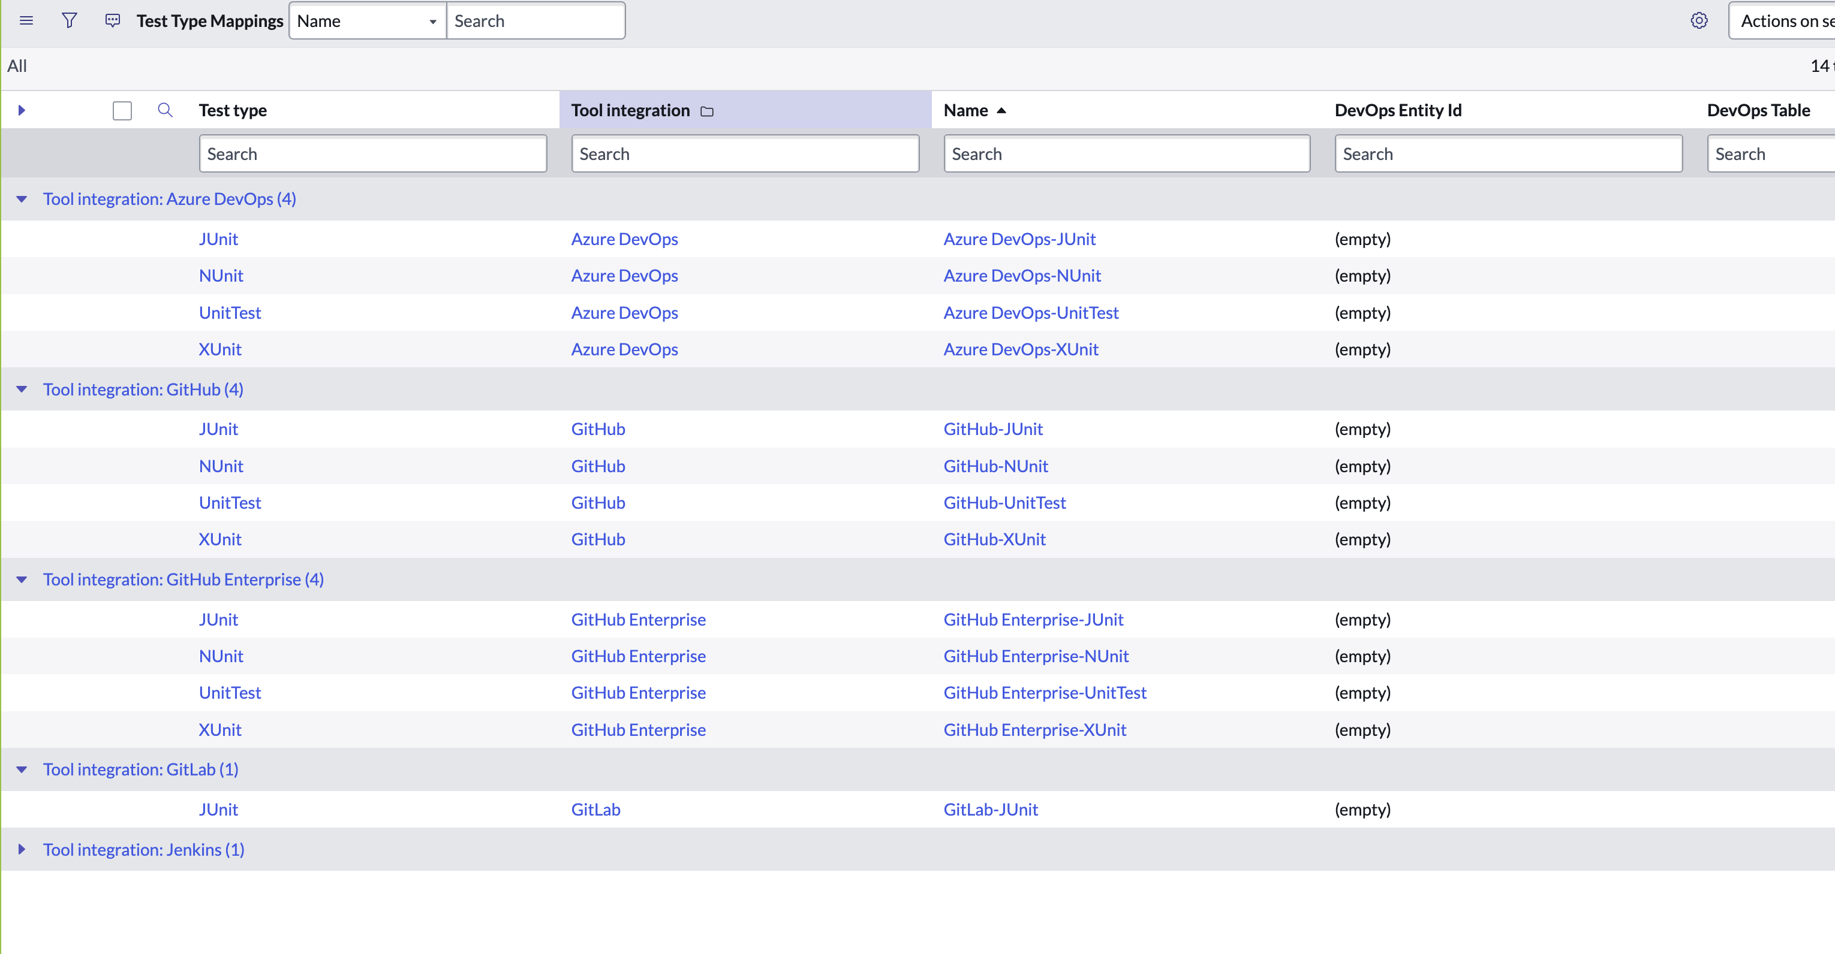Open the GitHub-NUnit record
1835x954 pixels.
pos(996,466)
